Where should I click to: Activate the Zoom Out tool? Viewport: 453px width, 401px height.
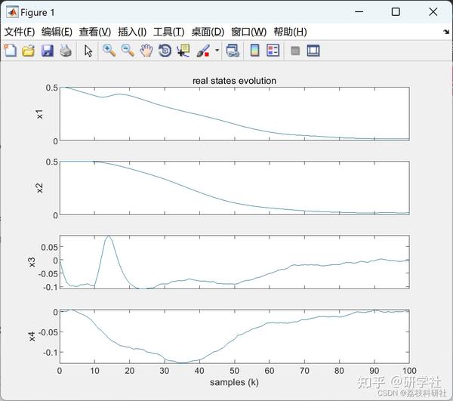128,51
